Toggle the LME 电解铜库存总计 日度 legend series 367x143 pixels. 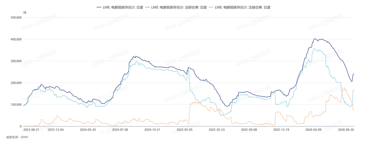tap(120, 8)
